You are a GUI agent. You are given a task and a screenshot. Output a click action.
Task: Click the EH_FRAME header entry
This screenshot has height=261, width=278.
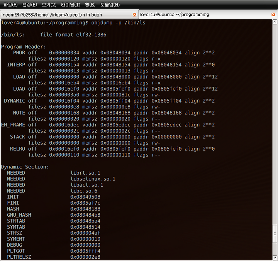click(x=13, y=125)
